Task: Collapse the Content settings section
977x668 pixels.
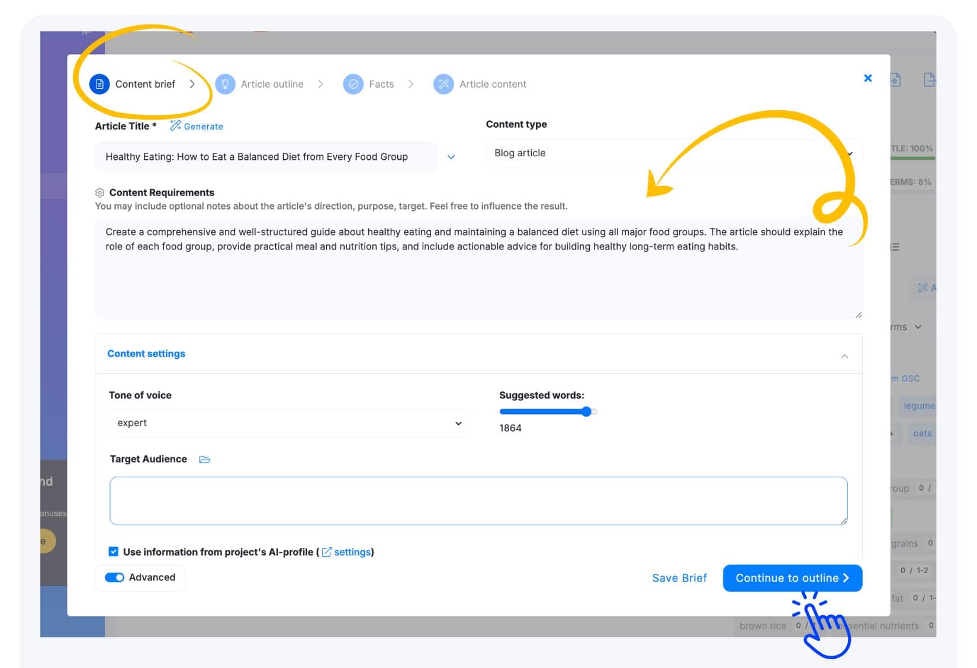Action: pyautogui.click(x=844, y=356)
